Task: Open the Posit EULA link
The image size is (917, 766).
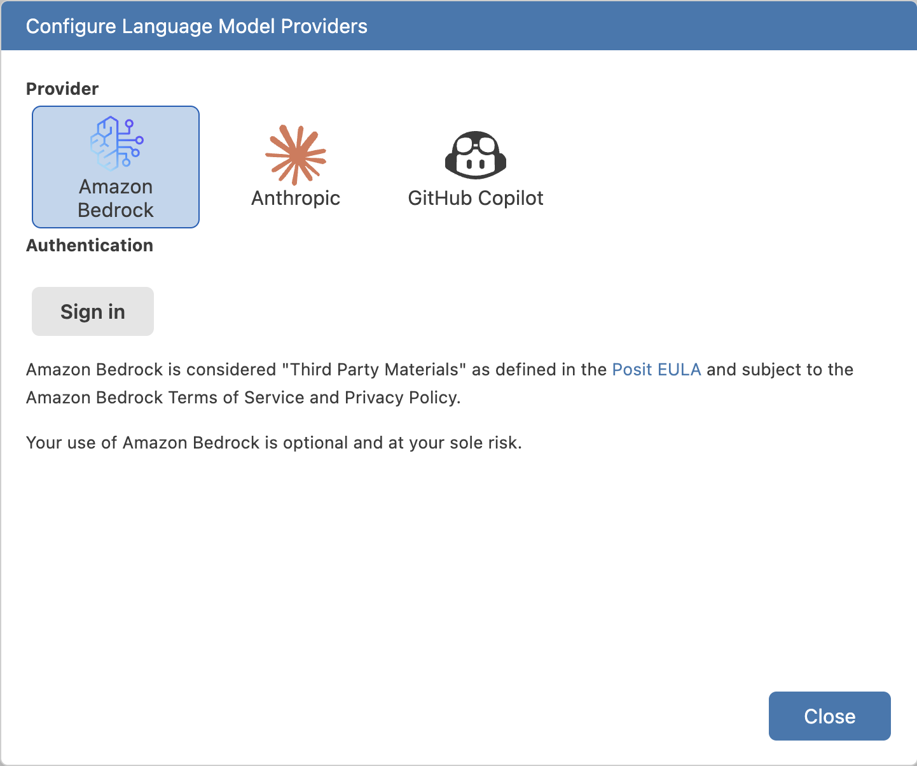Action: [656, 369]
